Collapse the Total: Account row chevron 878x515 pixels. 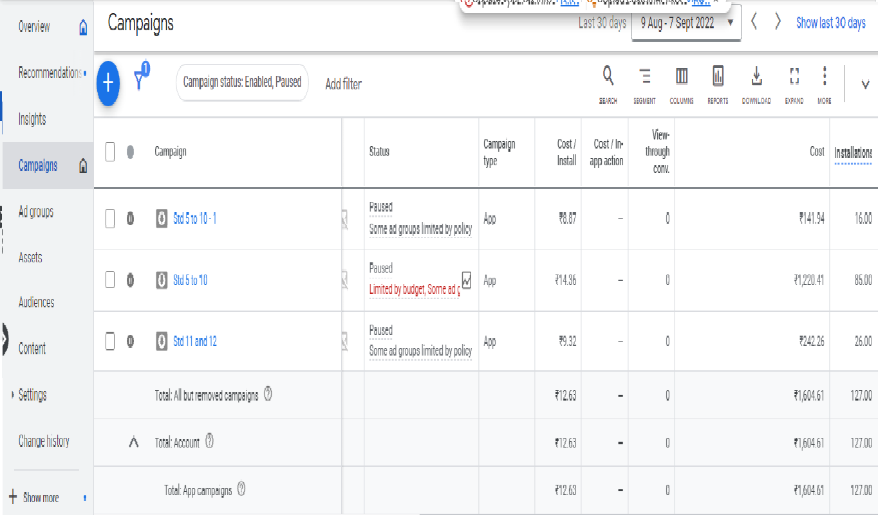pyautogui.click(x=134, y=442)
